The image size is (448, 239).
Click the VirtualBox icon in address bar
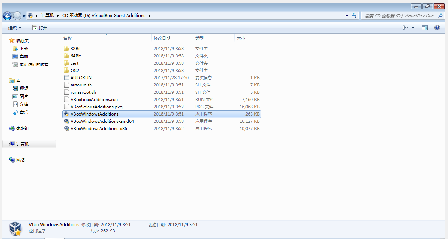30,16
